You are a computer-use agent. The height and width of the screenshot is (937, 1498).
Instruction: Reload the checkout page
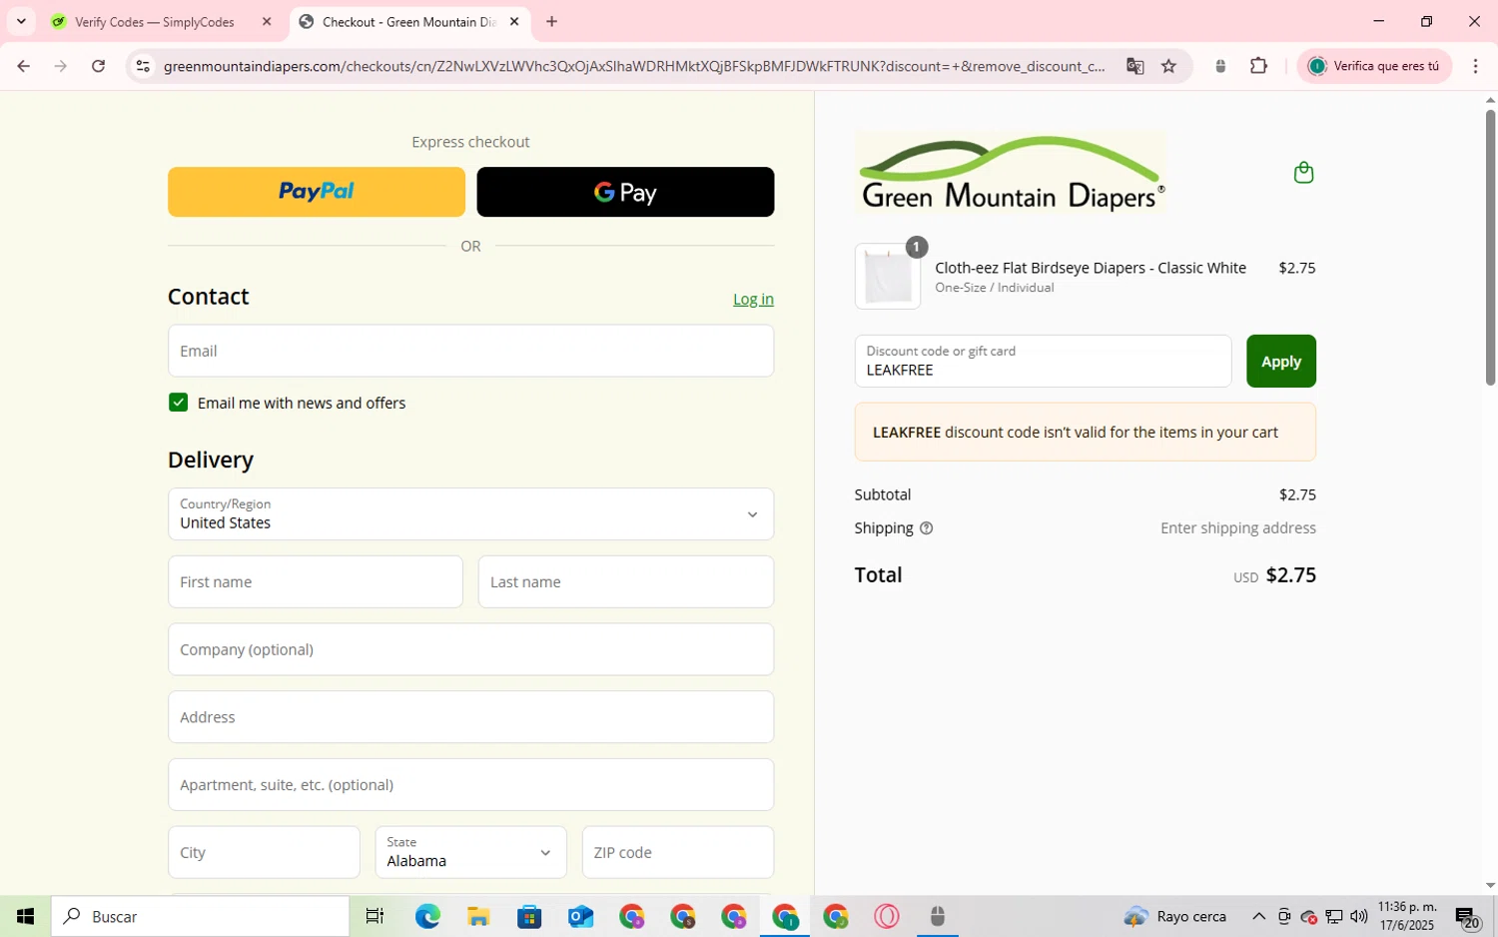point(98,66)
